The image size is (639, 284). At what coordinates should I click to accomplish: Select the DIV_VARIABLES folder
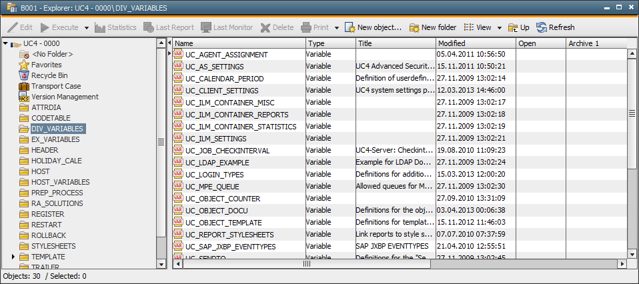pyautogui.click(x=52, y=129)
